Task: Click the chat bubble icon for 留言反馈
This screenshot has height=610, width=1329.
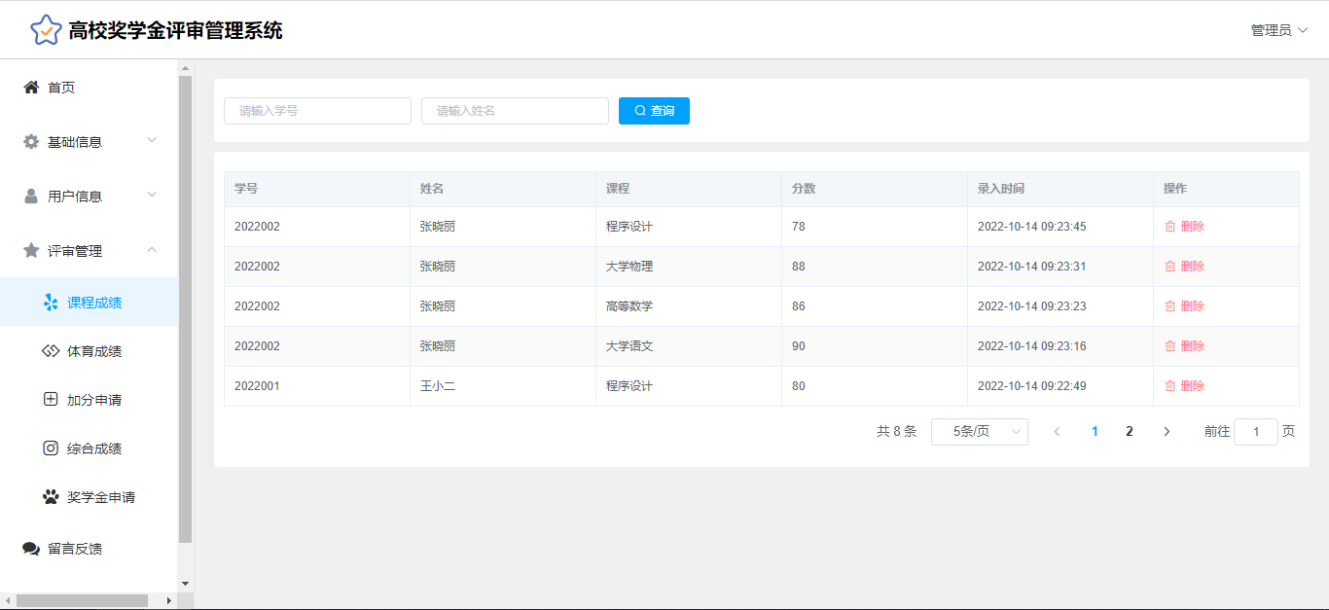Action: pos(31,549)
